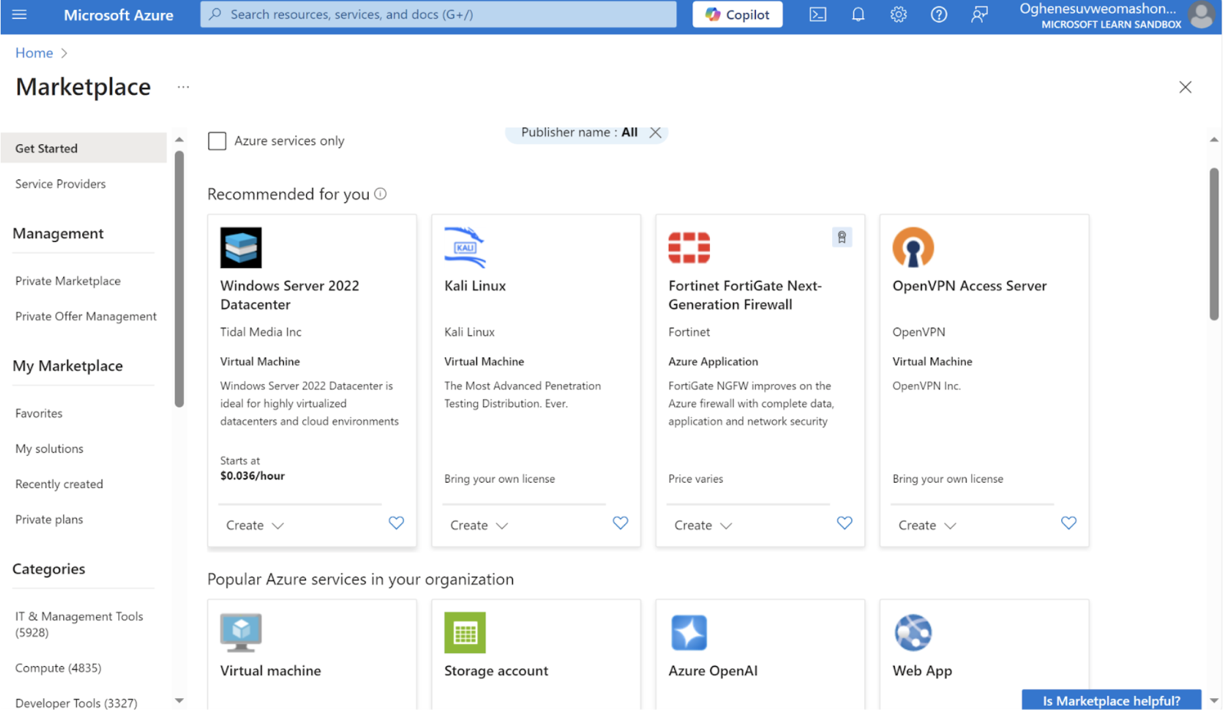Go to Home breadcrumb link
Image resolution: width=1223 pixels, height=715 pixels.
click(34, 53)
